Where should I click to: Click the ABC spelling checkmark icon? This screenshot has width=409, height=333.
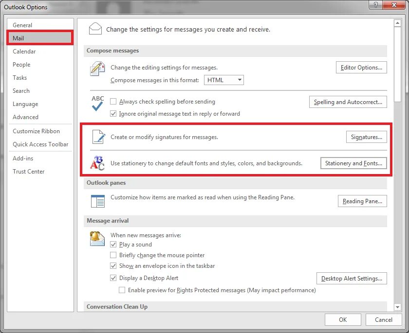[x=97, y=104]
